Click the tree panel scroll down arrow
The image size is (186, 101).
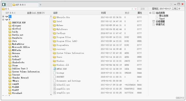[x=51, y=95]
